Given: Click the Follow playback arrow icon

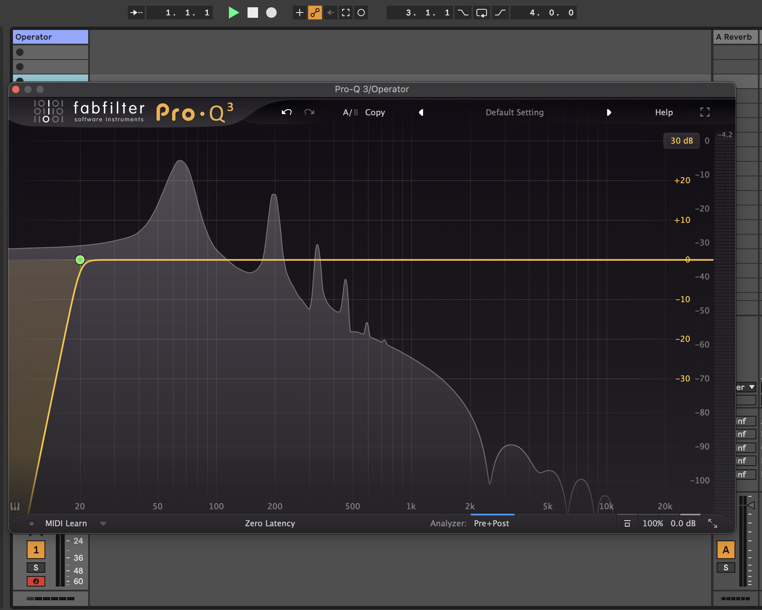Looking at the screenshot, I should (136, 13).
